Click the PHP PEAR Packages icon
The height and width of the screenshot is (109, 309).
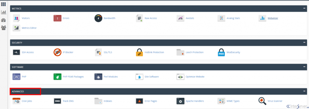coord(57,77)
